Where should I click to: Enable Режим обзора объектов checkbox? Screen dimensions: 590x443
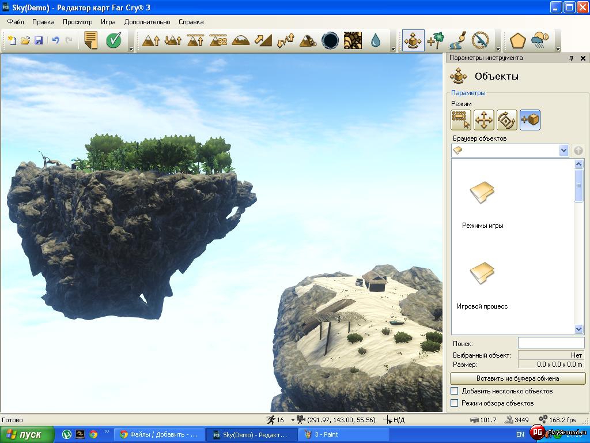[x=455, y=403]
